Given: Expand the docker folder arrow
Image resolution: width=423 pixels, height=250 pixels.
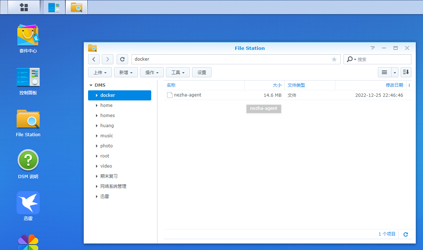Looking at the screenshot, I should point(97,95).
